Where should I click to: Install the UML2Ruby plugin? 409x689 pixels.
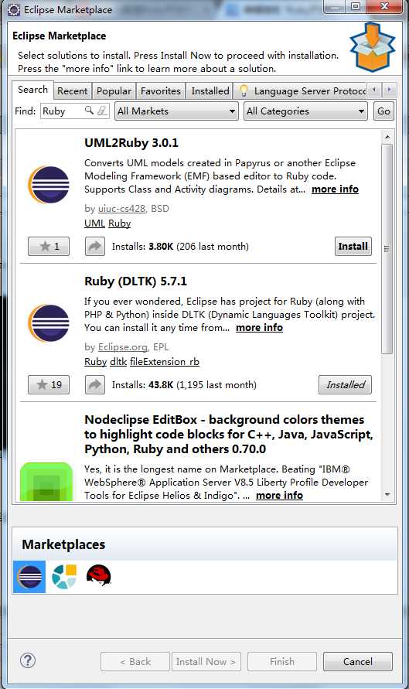pyautogui.click(x=353, y=246)
